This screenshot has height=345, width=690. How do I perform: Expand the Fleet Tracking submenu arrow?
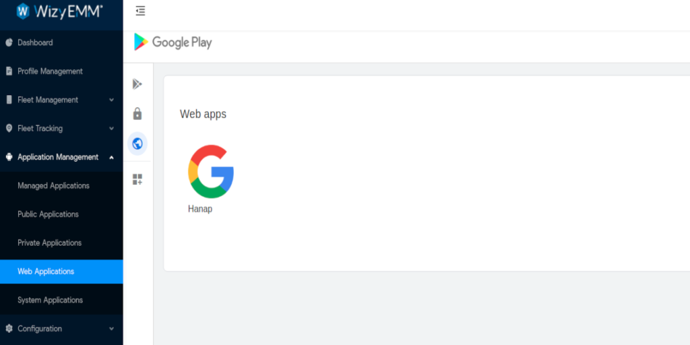tap(111, 129)
